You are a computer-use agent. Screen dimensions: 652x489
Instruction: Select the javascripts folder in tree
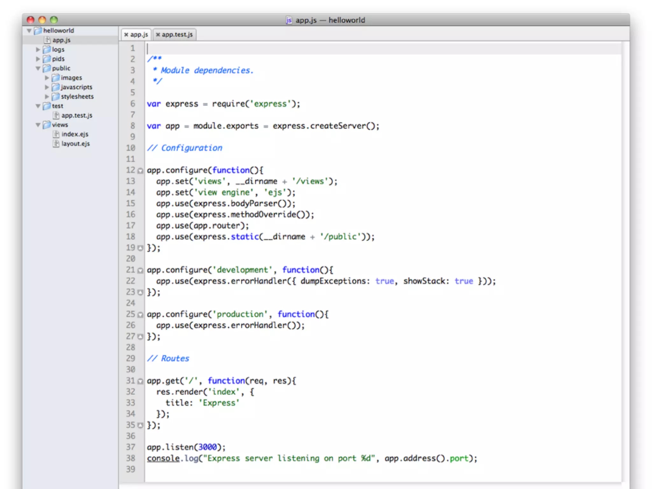click(76, 87)
